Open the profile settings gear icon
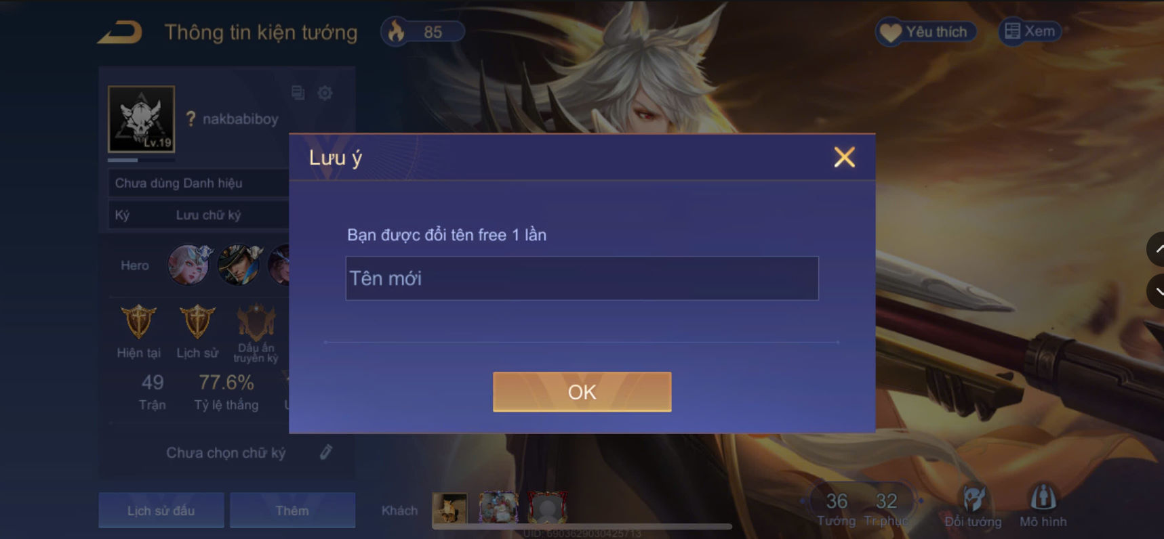Screen dimensions: 1164x539 click(325, 93)
